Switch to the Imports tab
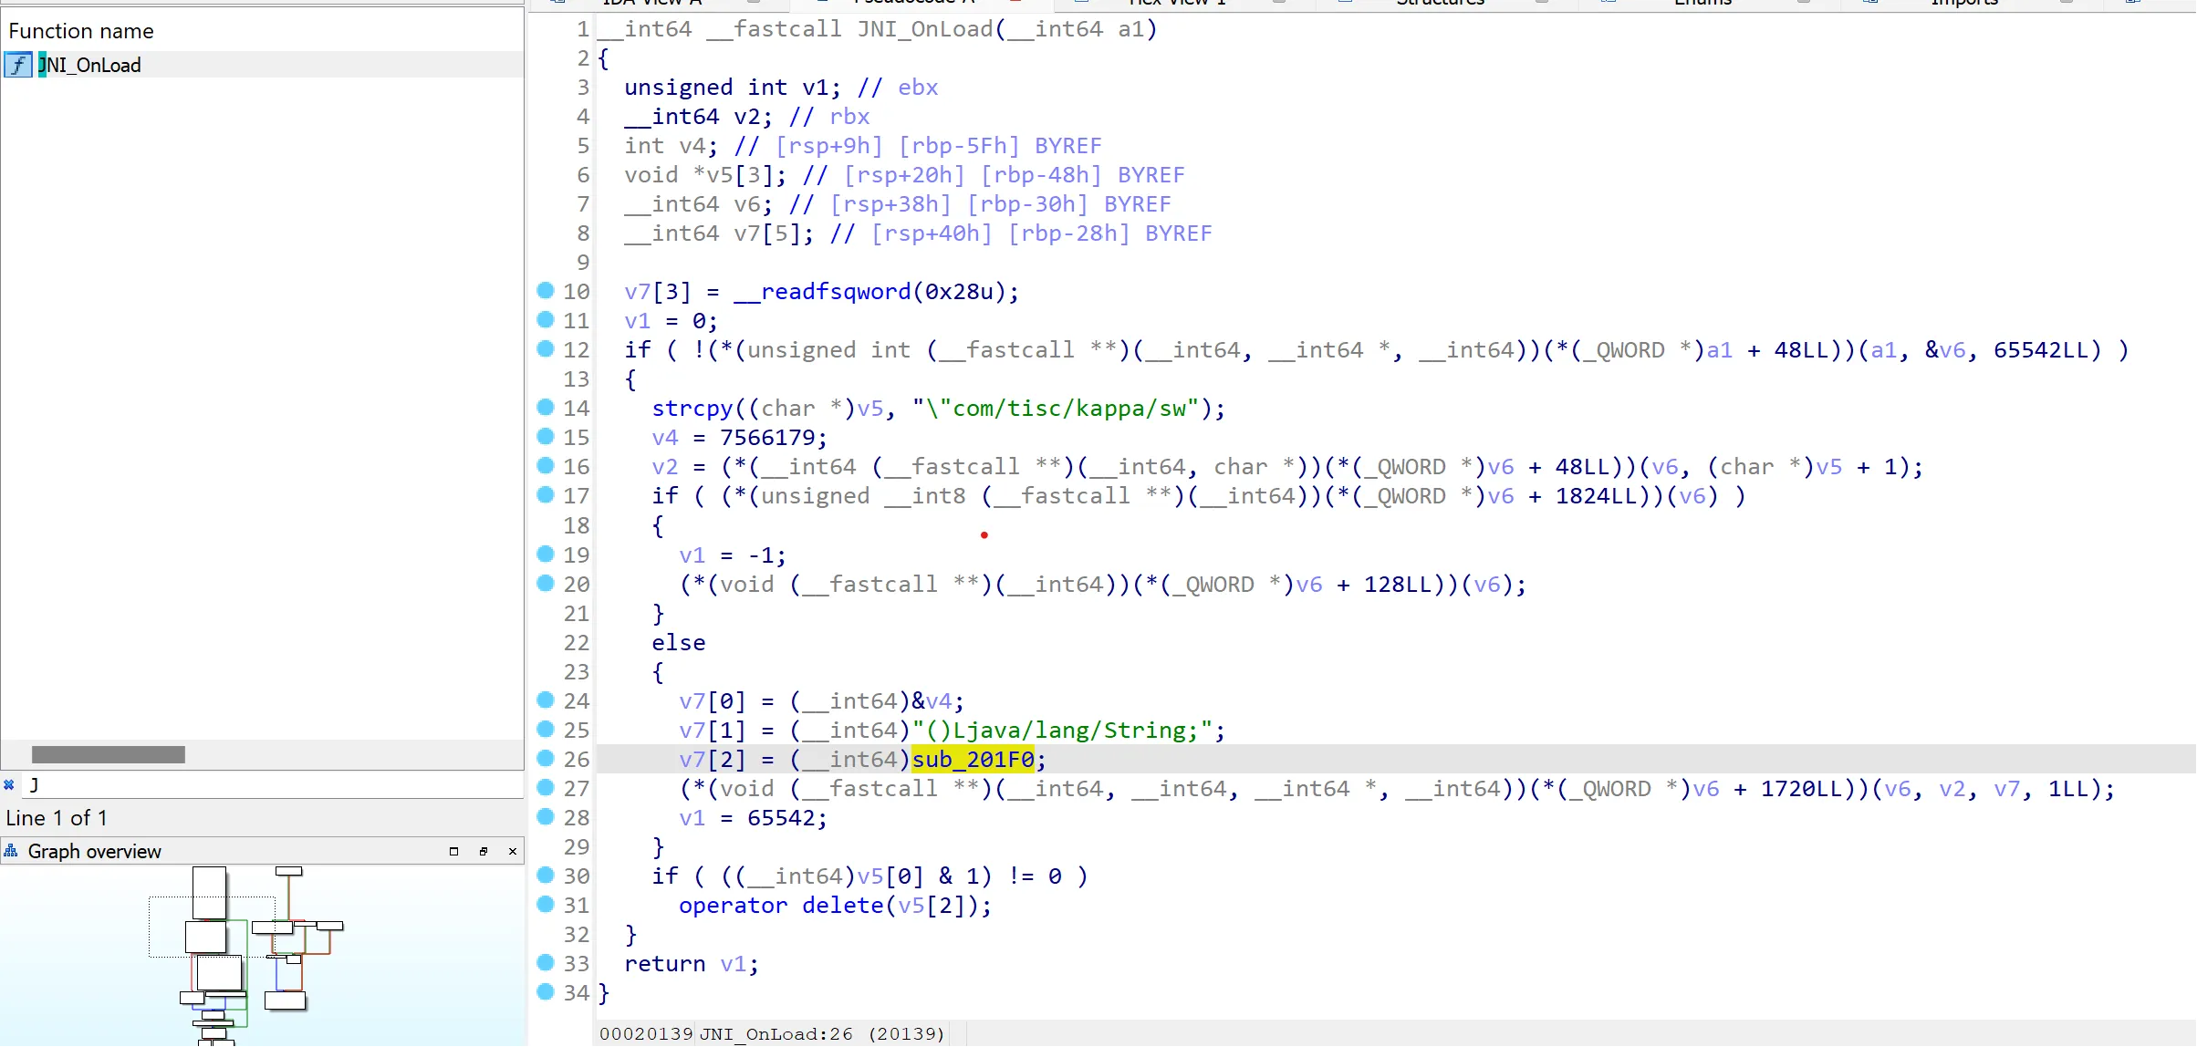 pos(1964,3)
